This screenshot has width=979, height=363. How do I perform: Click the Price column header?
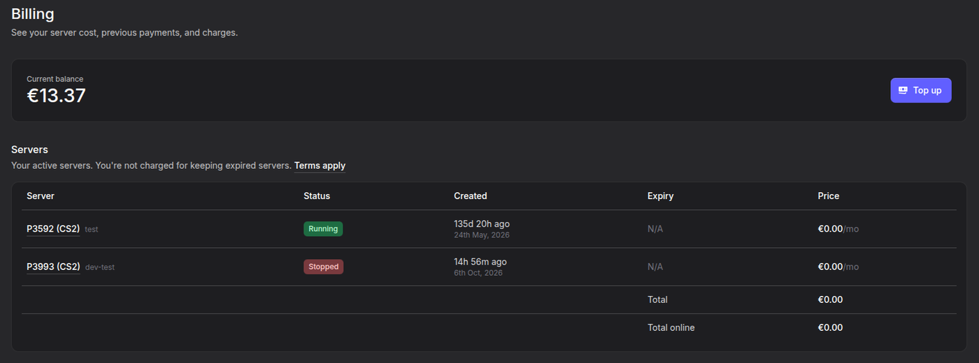829,195
